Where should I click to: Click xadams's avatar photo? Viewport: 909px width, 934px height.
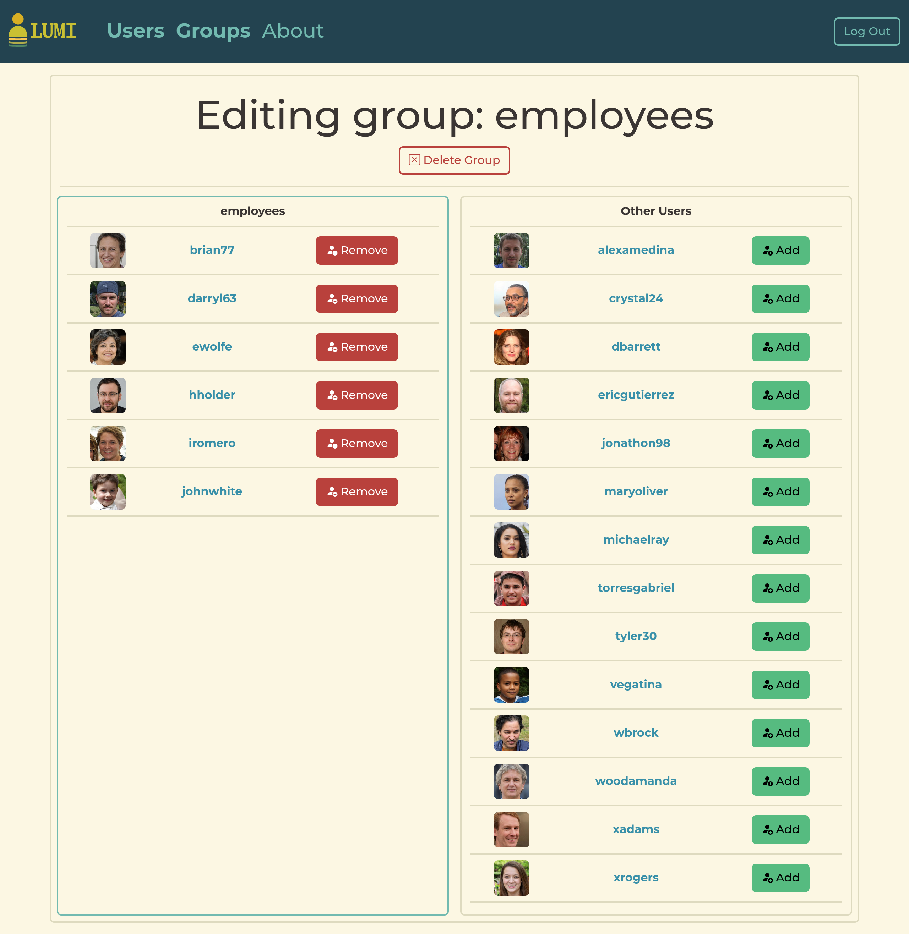tap(511, 829)
